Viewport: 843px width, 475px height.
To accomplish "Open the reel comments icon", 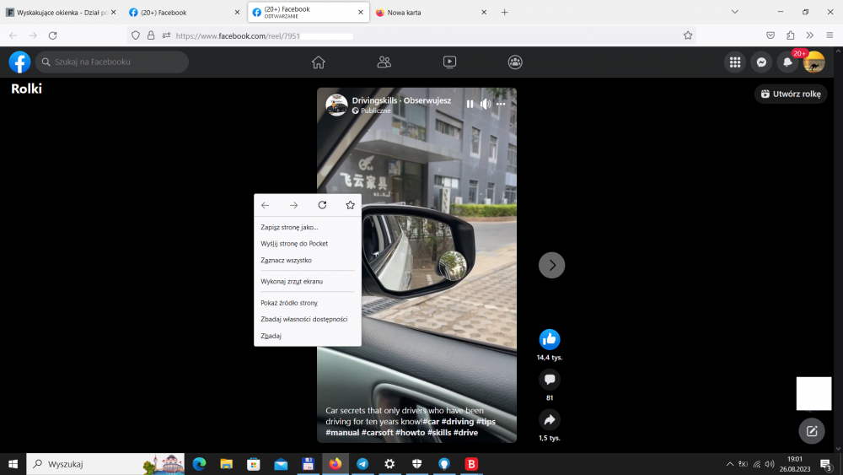I will click(x=550, y=380).
